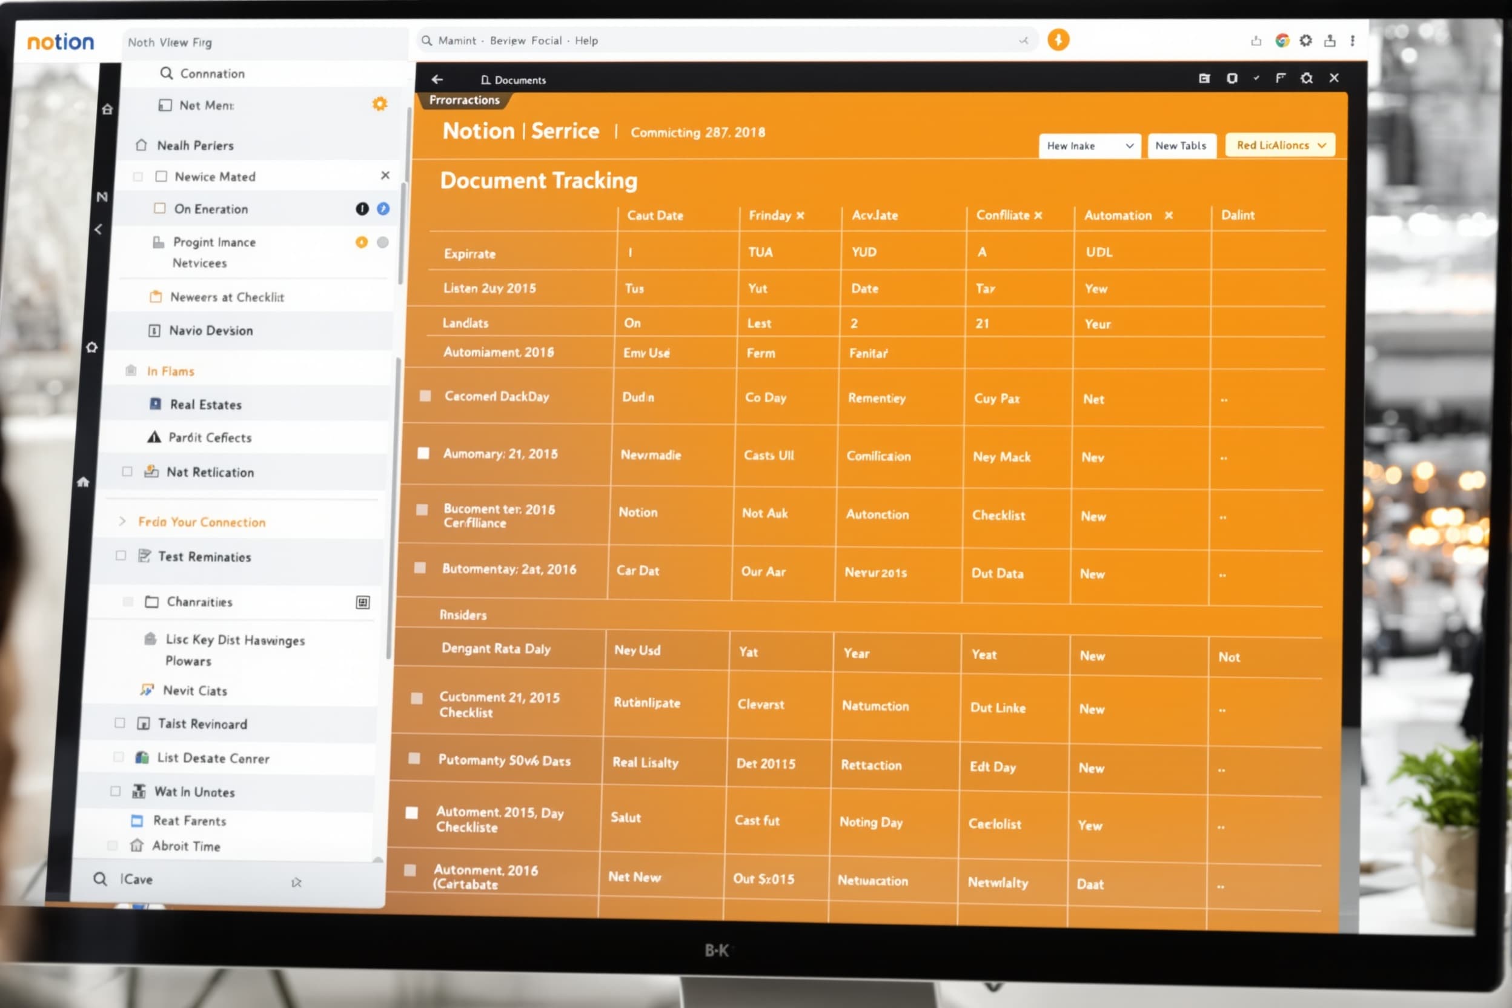Open Navio Devsion in the sidebar
The width and height of the screenshot is (1512, 1008).
point(211,330)
